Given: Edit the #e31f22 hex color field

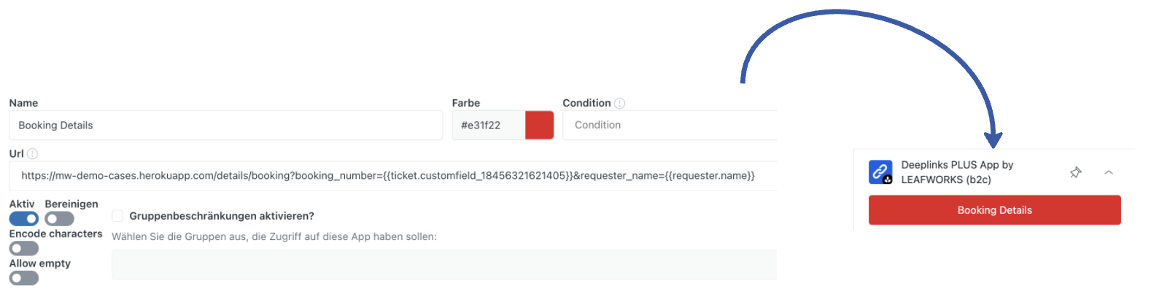Looking at the screenshot, I should pyautogui.click(x=489, y=126).
